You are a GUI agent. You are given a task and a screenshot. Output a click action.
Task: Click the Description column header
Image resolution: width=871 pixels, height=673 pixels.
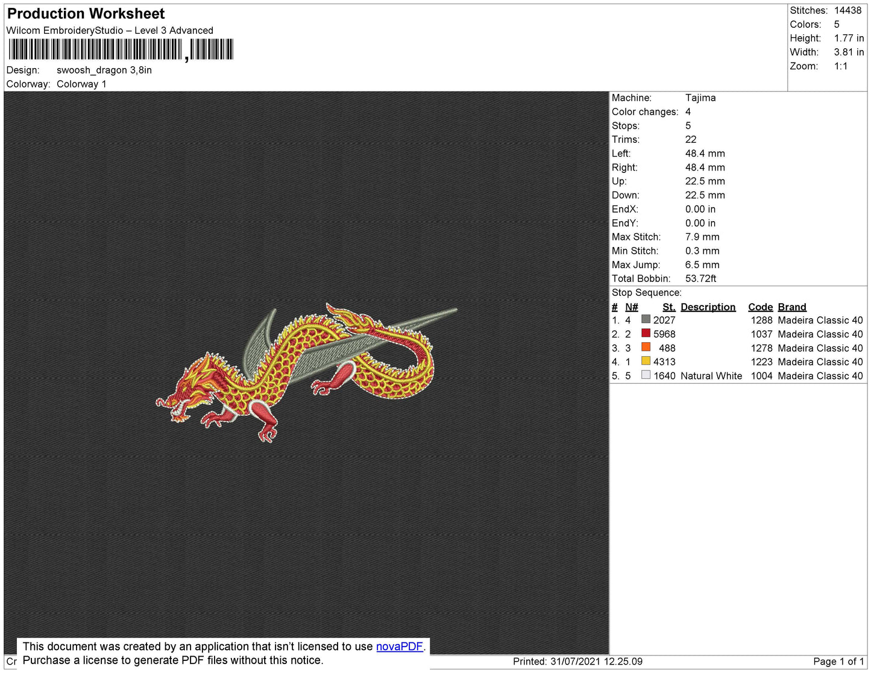point(708,307)
